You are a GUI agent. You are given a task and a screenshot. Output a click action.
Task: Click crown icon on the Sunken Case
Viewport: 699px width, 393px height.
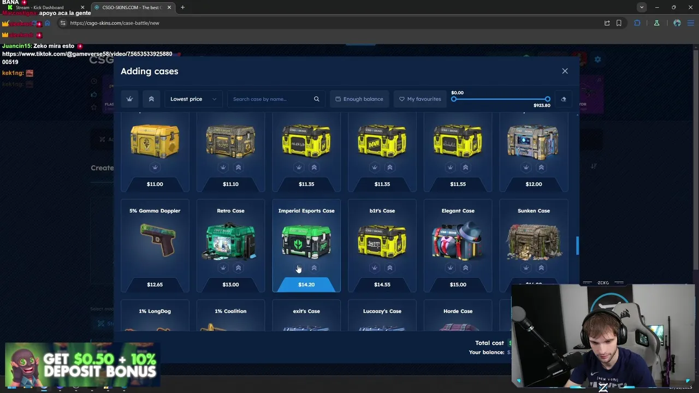[x=526, y=268]
